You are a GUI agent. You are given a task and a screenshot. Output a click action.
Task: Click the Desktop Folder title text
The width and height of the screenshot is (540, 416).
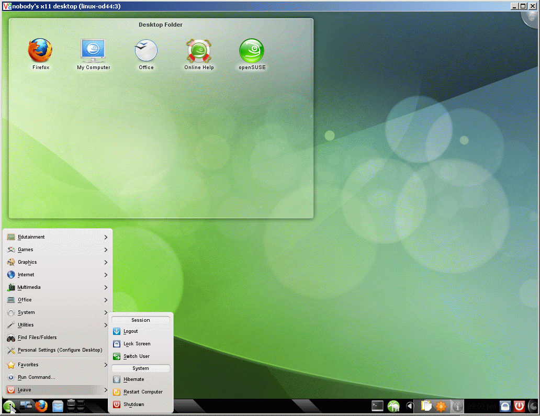[161, 25]
